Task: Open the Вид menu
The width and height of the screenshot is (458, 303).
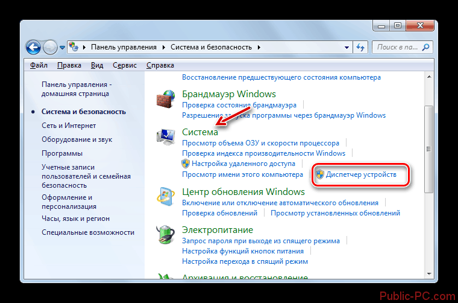Action: pyautogui.click(x=97, y=65)
